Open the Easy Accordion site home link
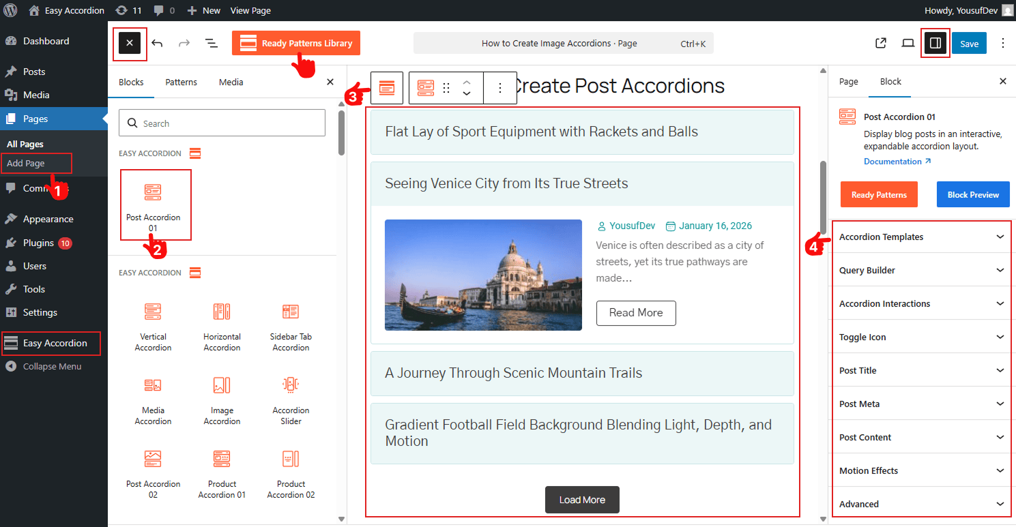Viewport: 1016px width, 527px height. [x=67, y=10]
